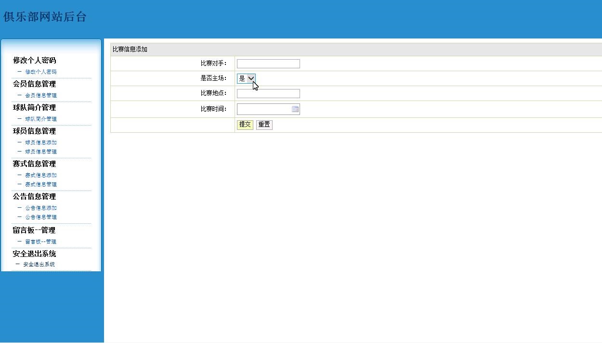Focus the 比赛时间 date field
The image size is (602, 343).
(x=268, y=109)
